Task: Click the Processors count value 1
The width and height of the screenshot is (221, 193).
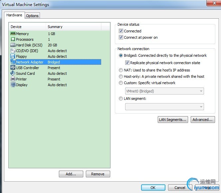Action: pos(49,39)
